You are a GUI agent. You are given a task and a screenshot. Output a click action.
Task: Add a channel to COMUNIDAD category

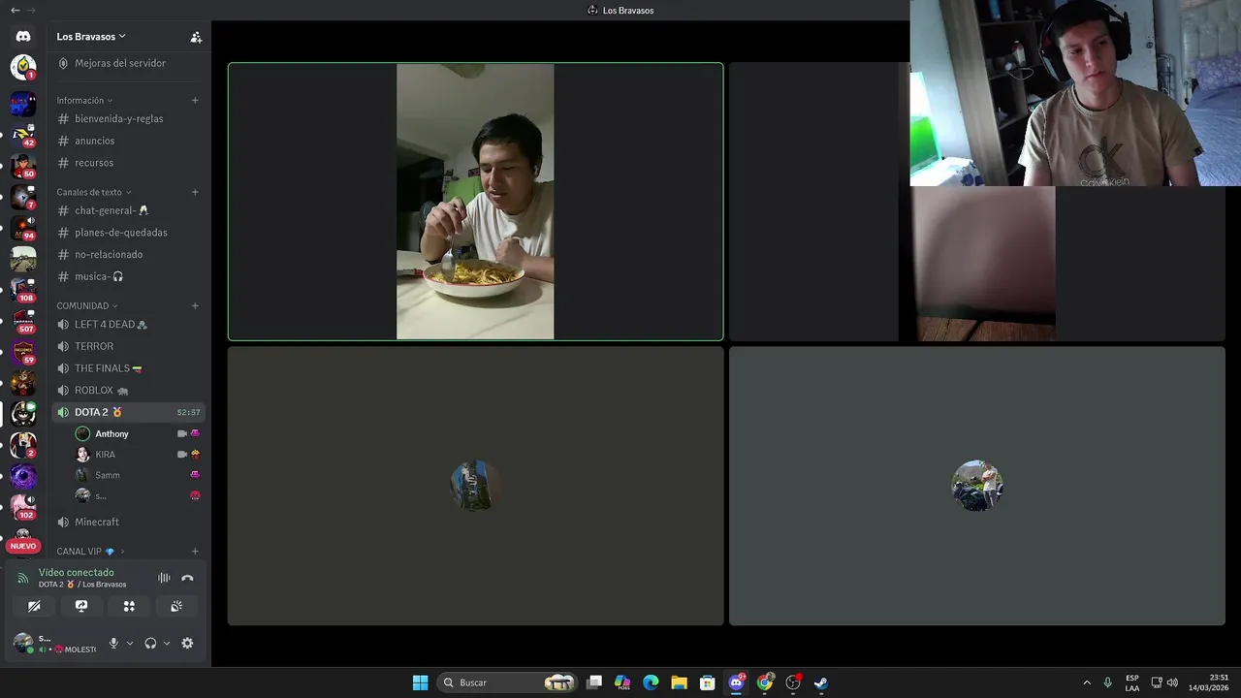(195, 305)
